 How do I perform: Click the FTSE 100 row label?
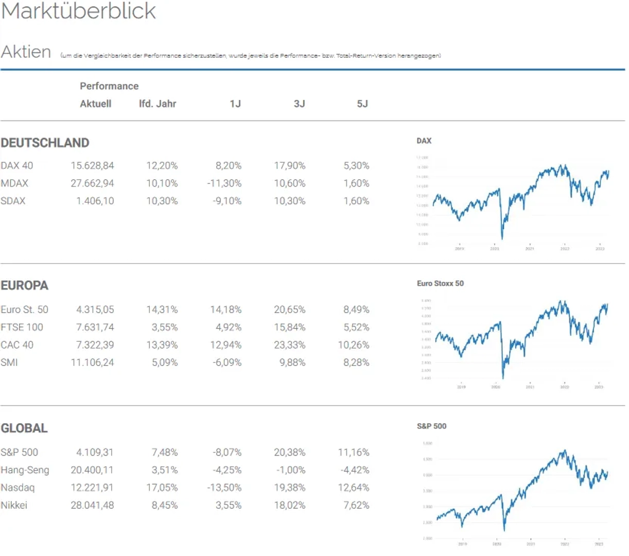click(x=22, y=327)
